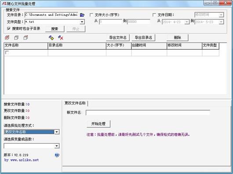Click the 搜索 button
Screen dimensions: 233x174
click(x=55, y=29)
